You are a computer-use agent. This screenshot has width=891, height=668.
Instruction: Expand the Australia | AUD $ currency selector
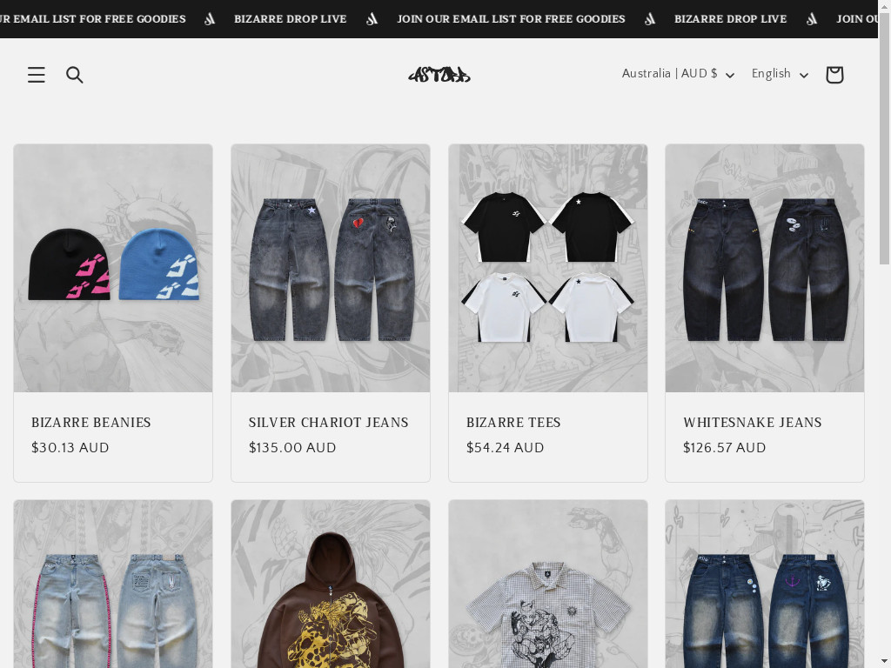pyautogui.click(x=678, y=74)
